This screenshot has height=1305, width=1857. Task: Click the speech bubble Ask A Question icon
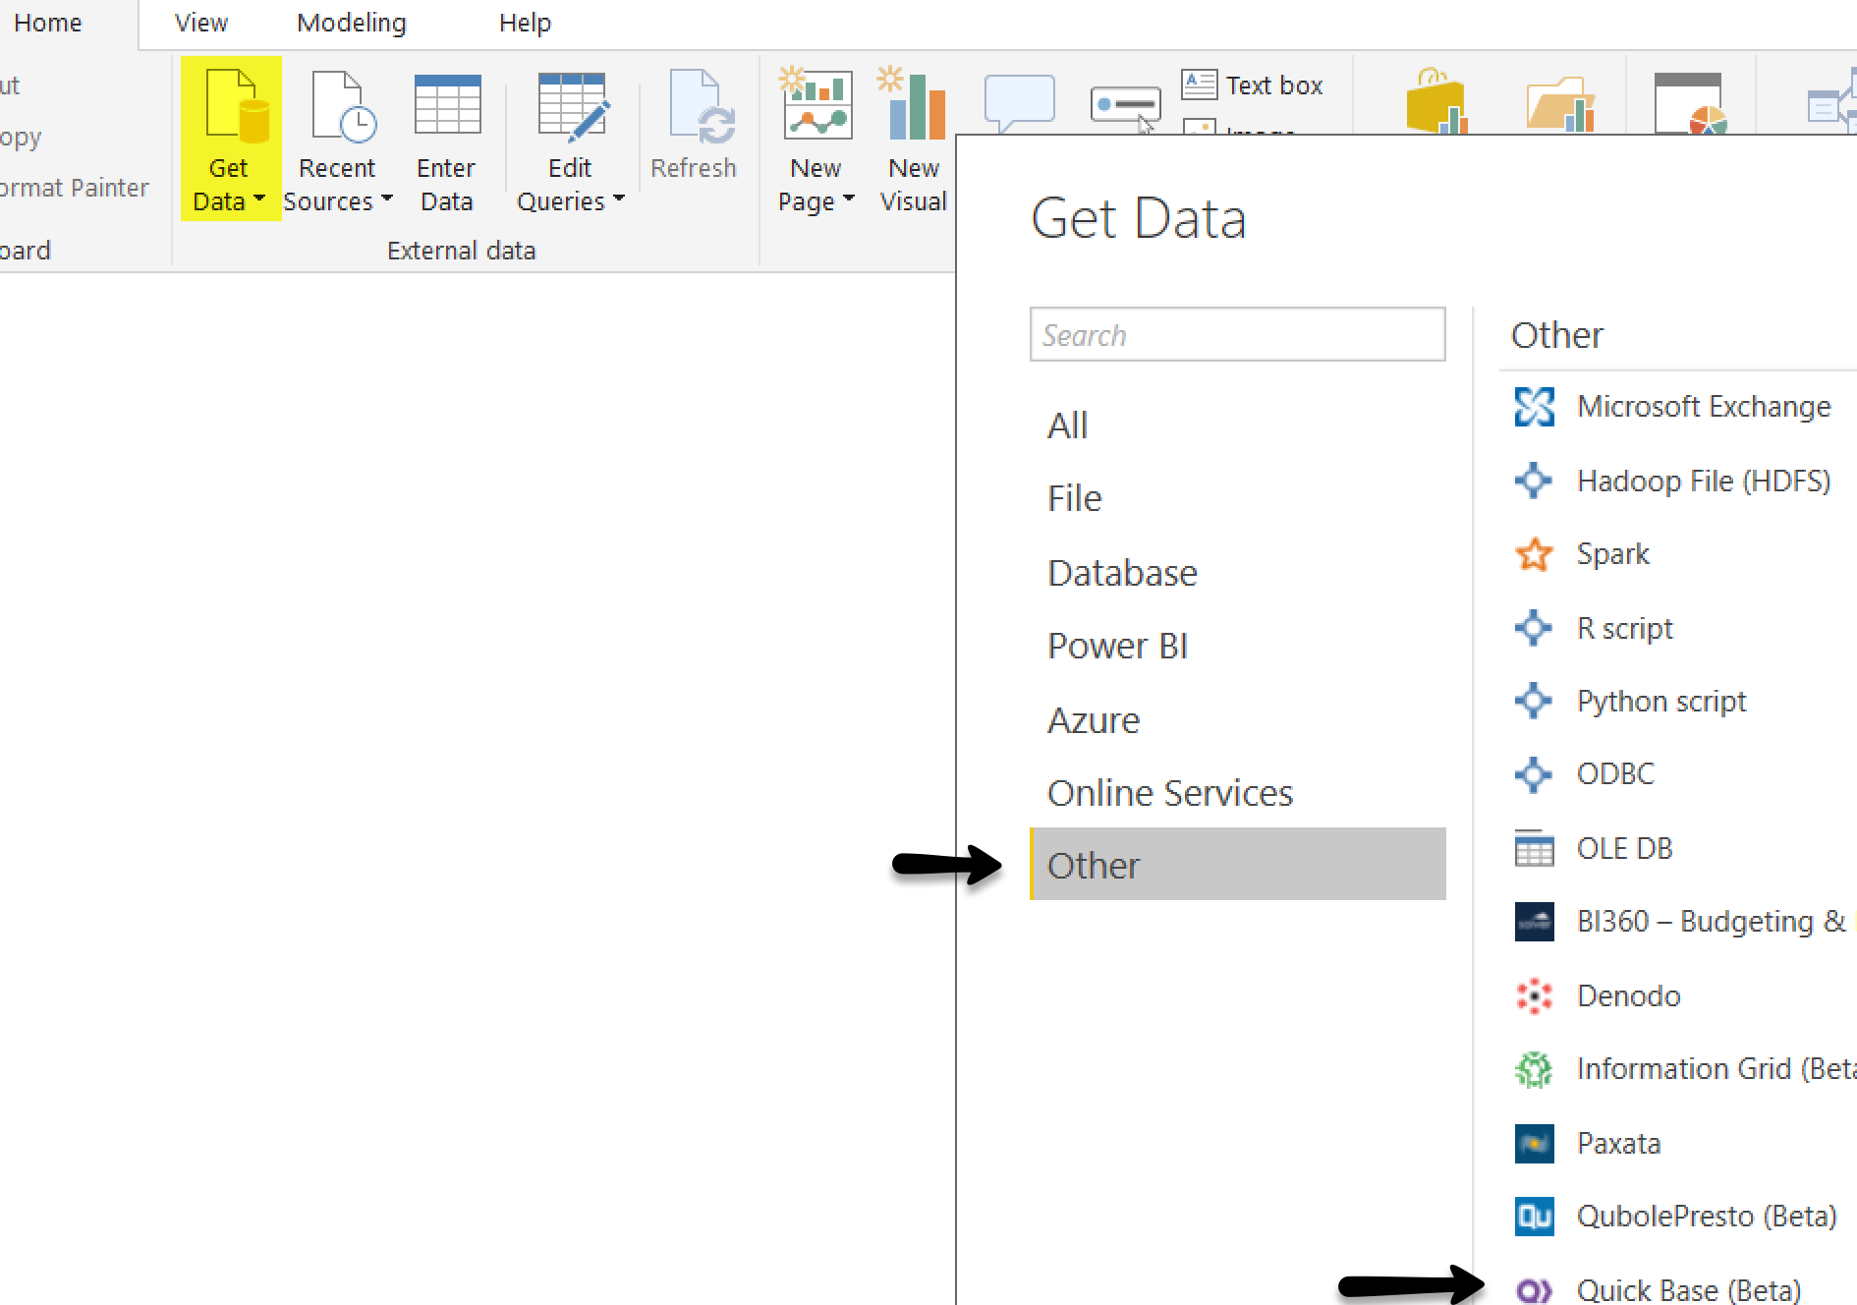point(1019,103)
